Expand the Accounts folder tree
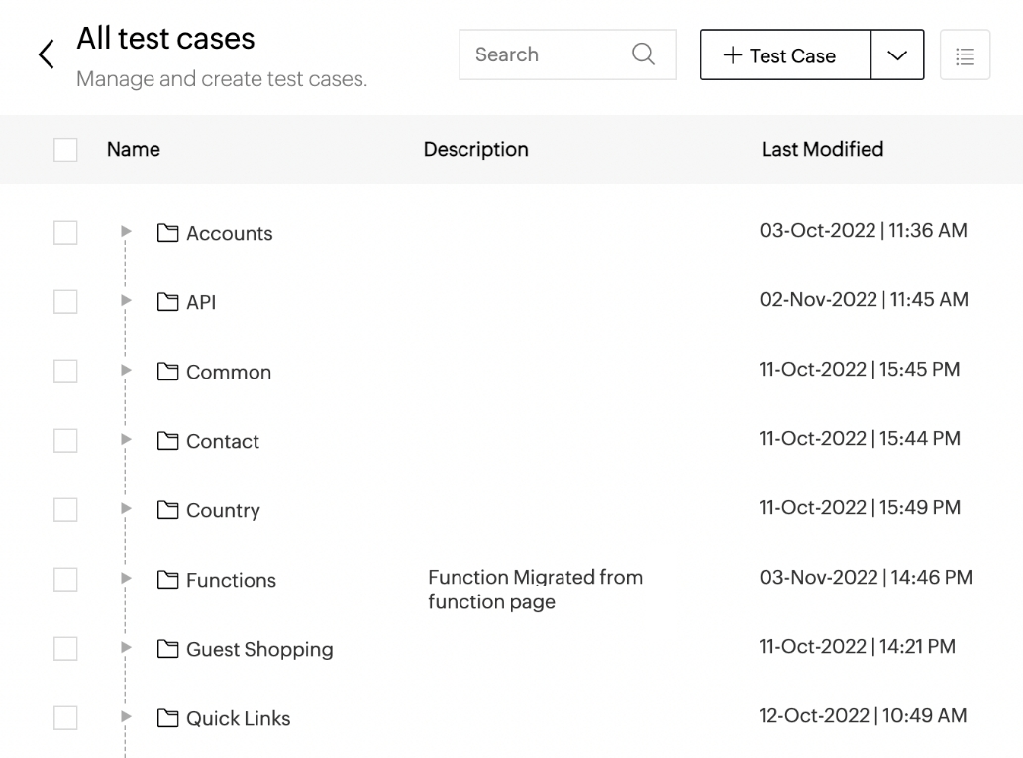 (x=126, y=231)
